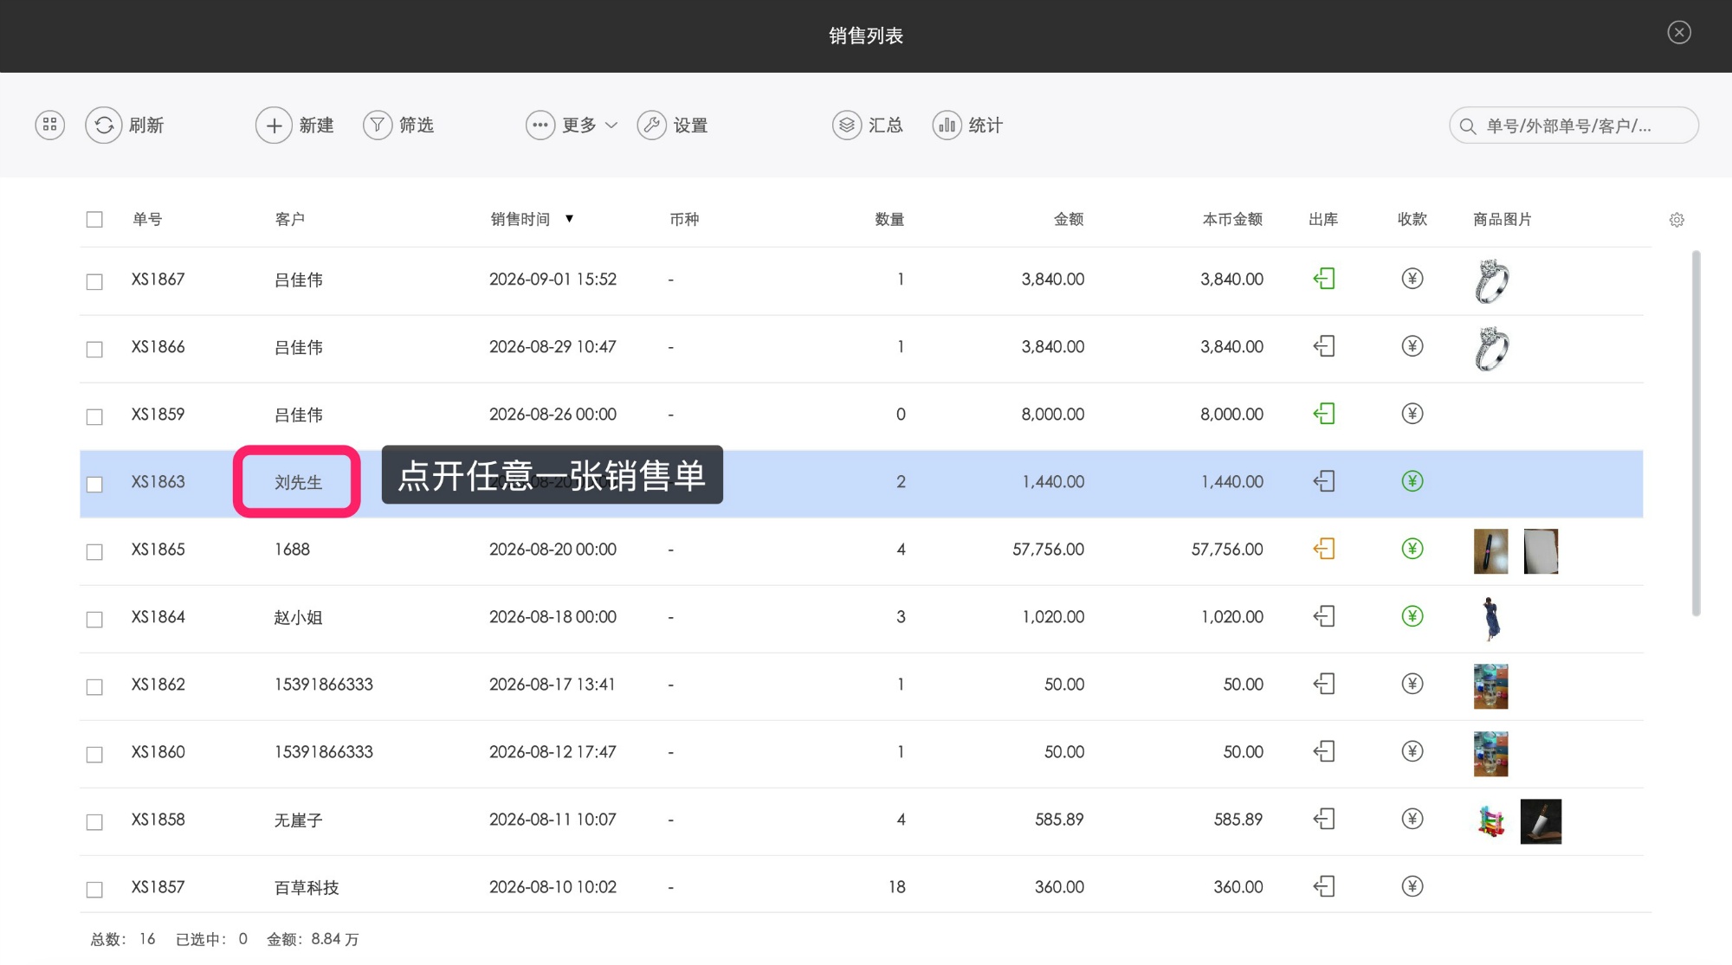The height and width of the screenshot is (965, 1732).
Task: Click the 收款 yen icon for XS1859
Action: pos(1412,414)
